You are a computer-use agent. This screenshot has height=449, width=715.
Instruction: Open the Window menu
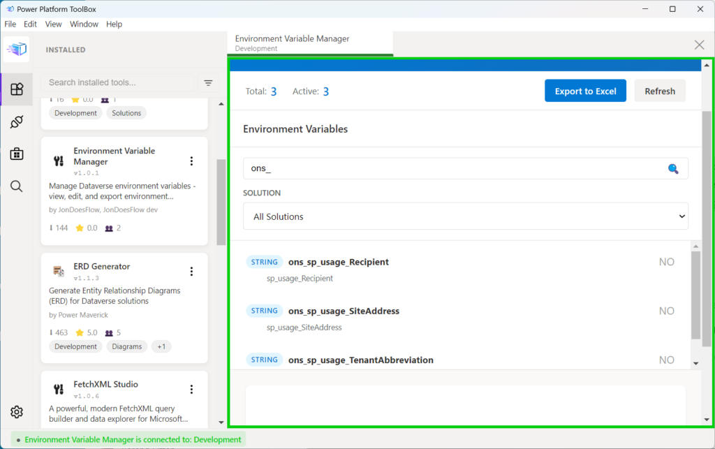(84, 24)
